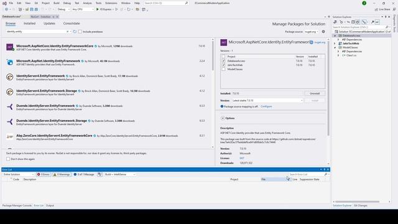398x224 pixels.
Task: Open the Extensions menu
Action: tap(111, 3)
